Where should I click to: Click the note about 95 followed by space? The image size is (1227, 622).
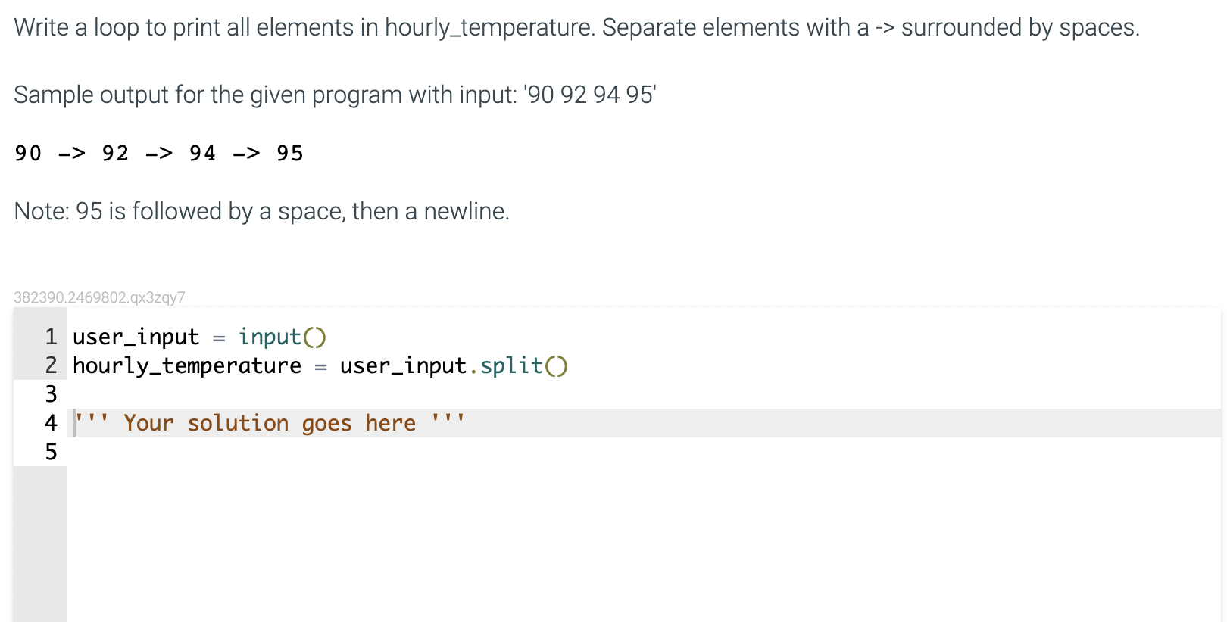click(261, 211)
